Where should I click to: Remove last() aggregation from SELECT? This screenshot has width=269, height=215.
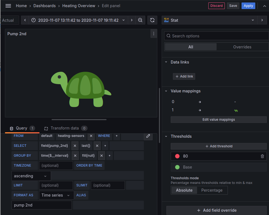[97, 146]
